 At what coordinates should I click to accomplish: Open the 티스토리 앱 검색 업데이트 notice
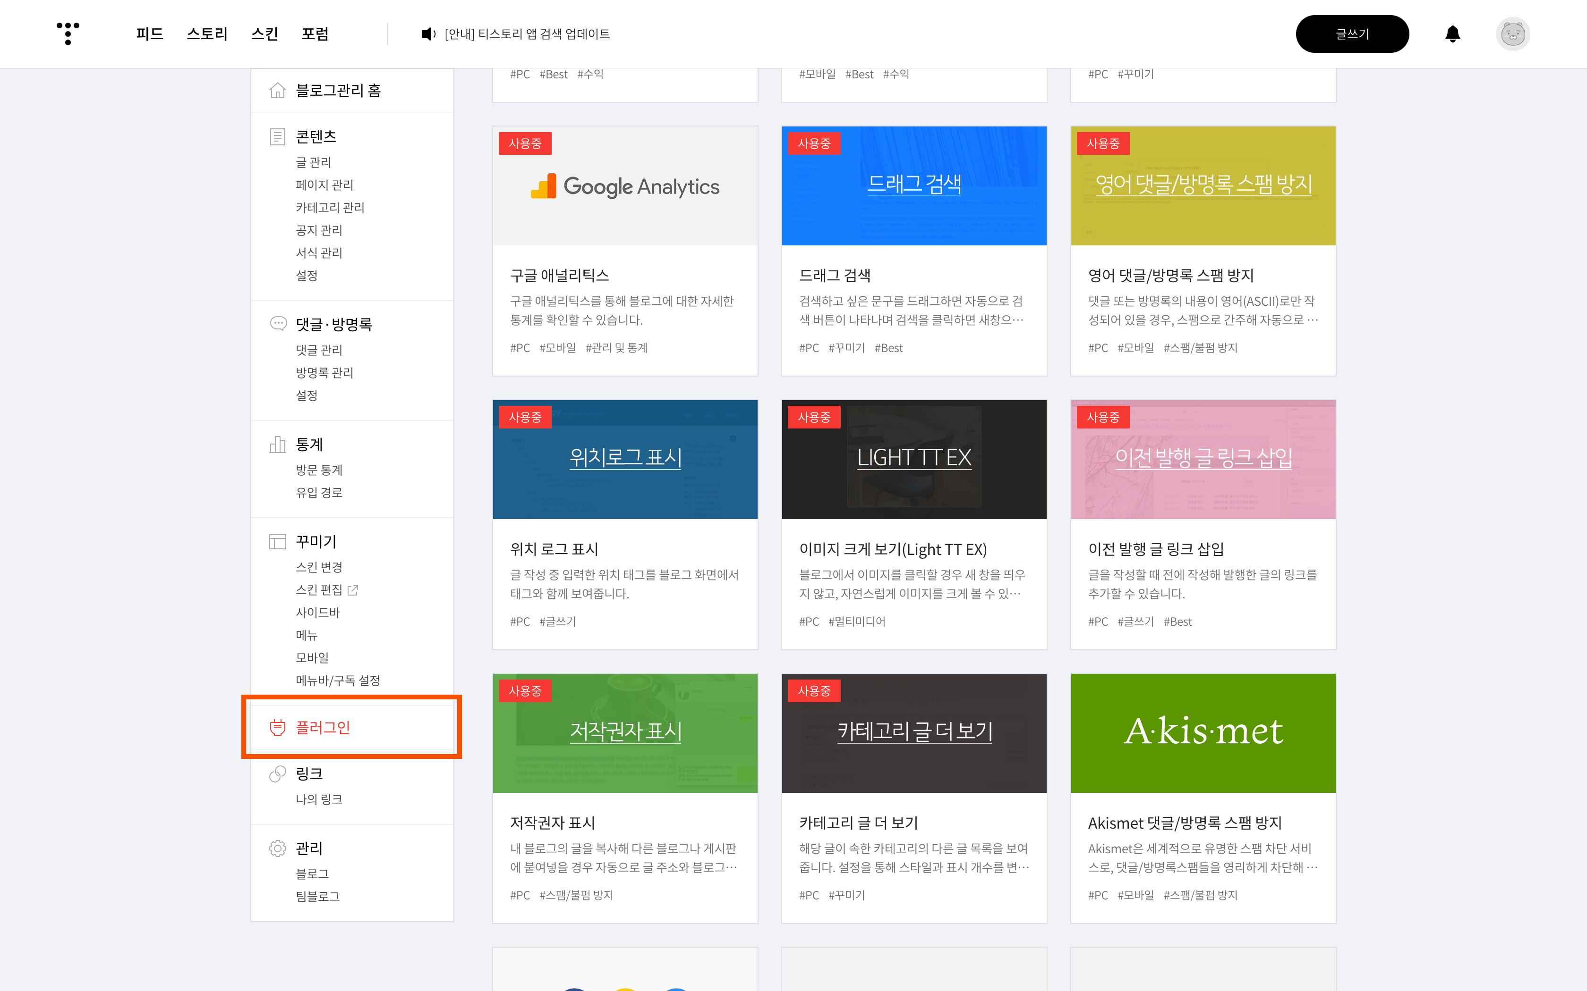[x=527, y=34]
